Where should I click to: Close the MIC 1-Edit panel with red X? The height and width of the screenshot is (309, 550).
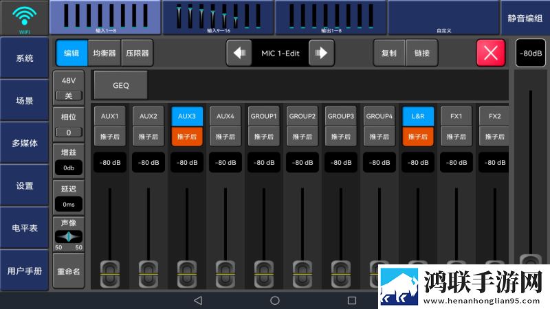point(490,53)
